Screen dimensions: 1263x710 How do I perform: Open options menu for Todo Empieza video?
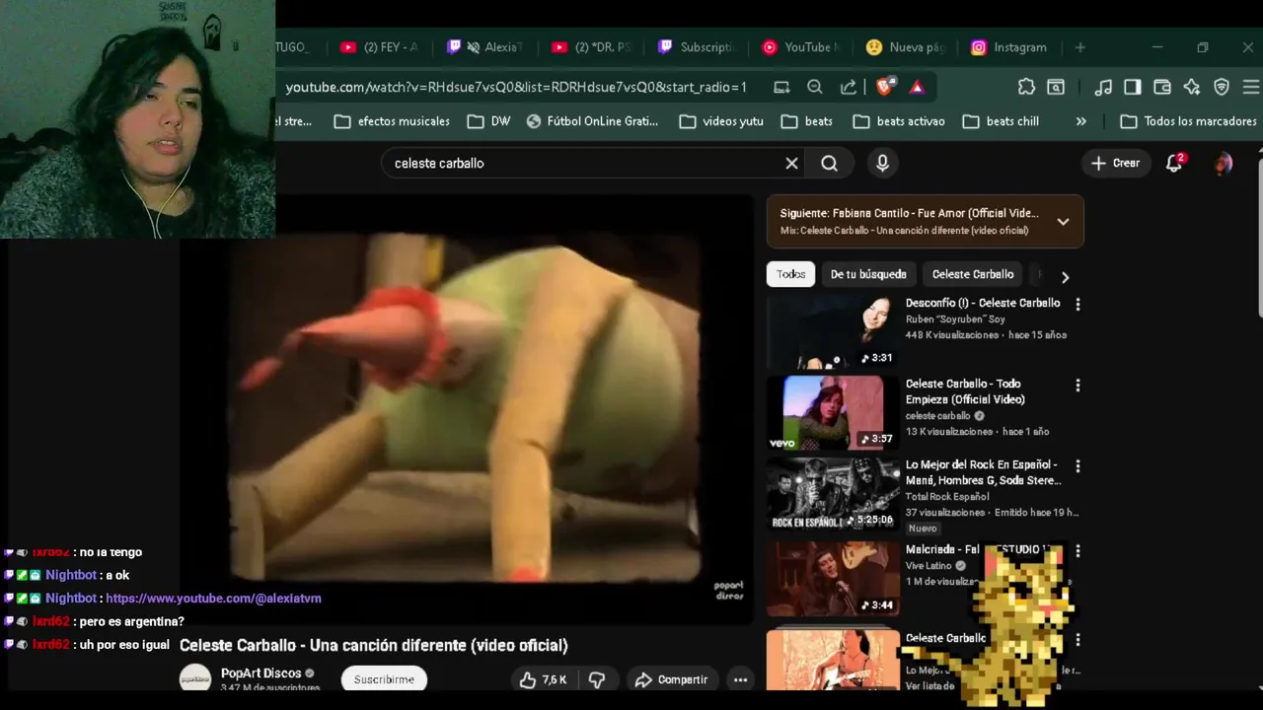tap(1077, 386)
